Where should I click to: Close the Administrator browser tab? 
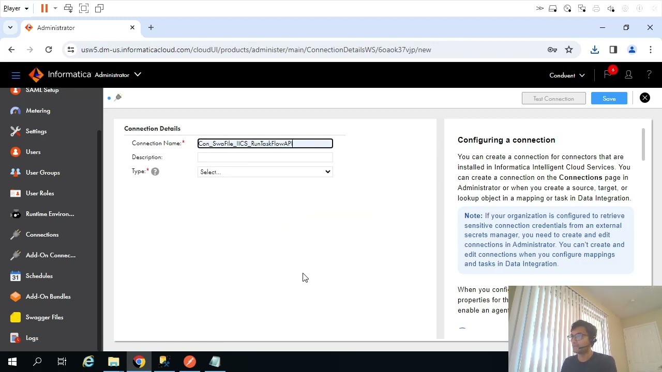tap(132, 27)
